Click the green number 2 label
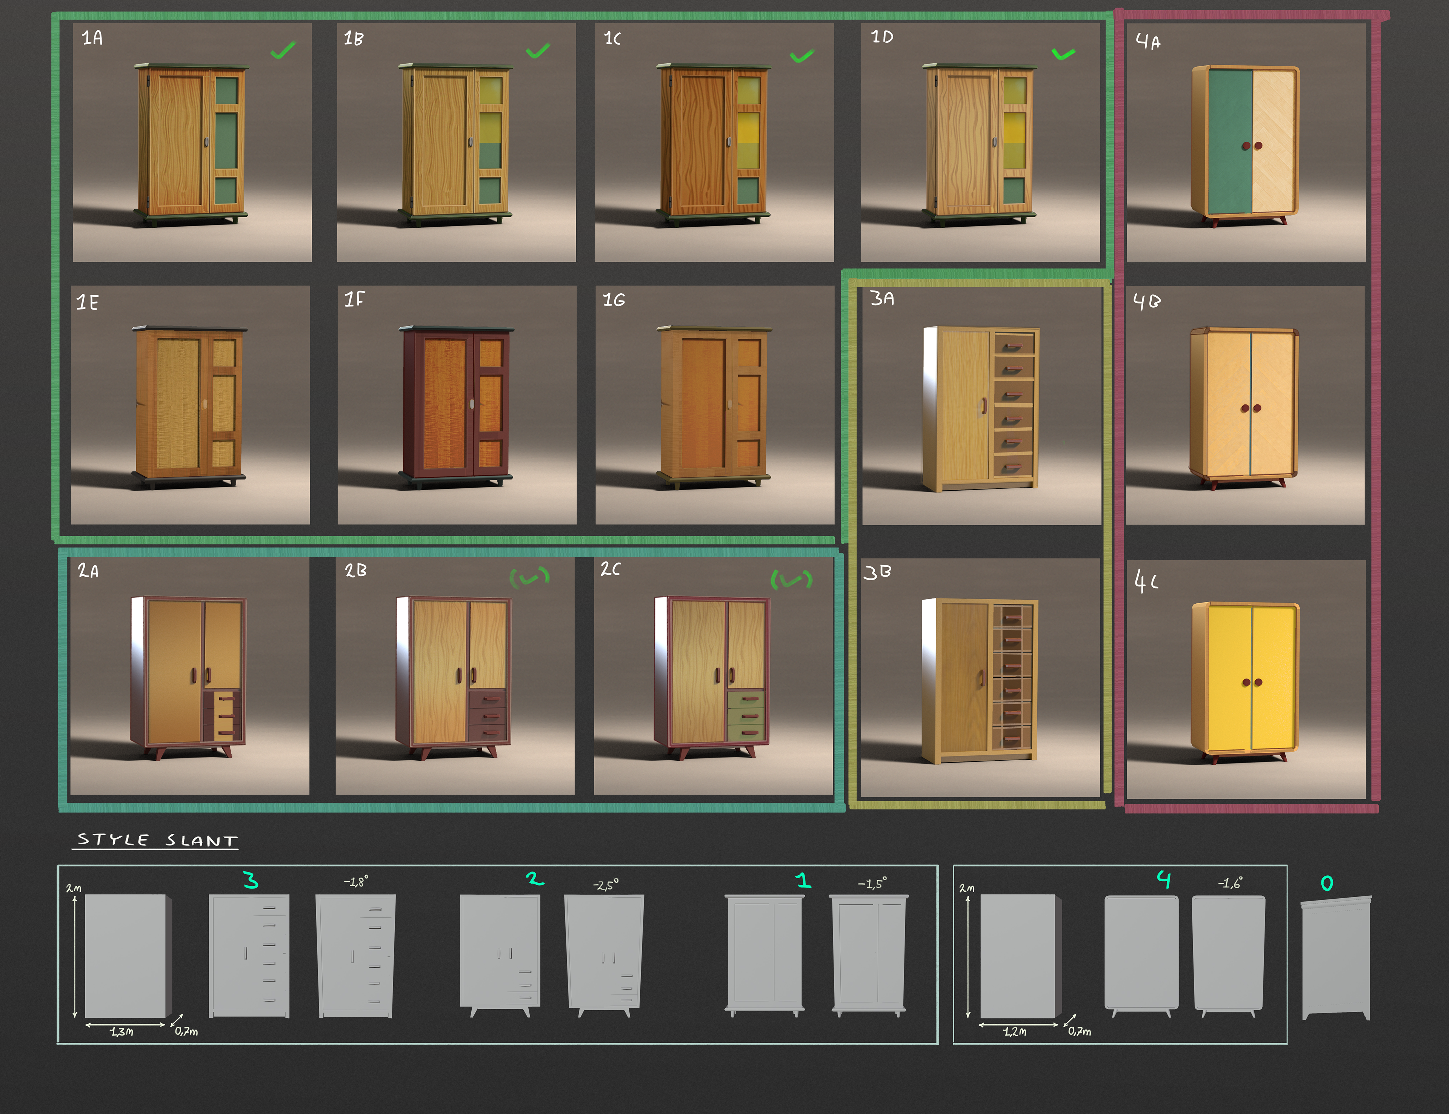The width and height of the screenshot is (1449, 1114). 535,879
